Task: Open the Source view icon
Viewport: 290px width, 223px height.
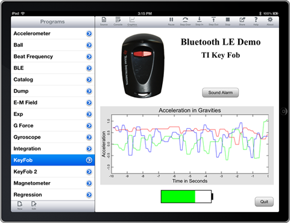Action: coord(104,21)
